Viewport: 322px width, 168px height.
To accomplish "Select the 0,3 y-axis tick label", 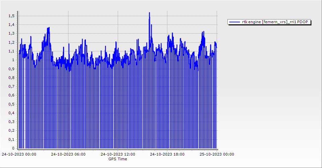I will pos(11,122).
